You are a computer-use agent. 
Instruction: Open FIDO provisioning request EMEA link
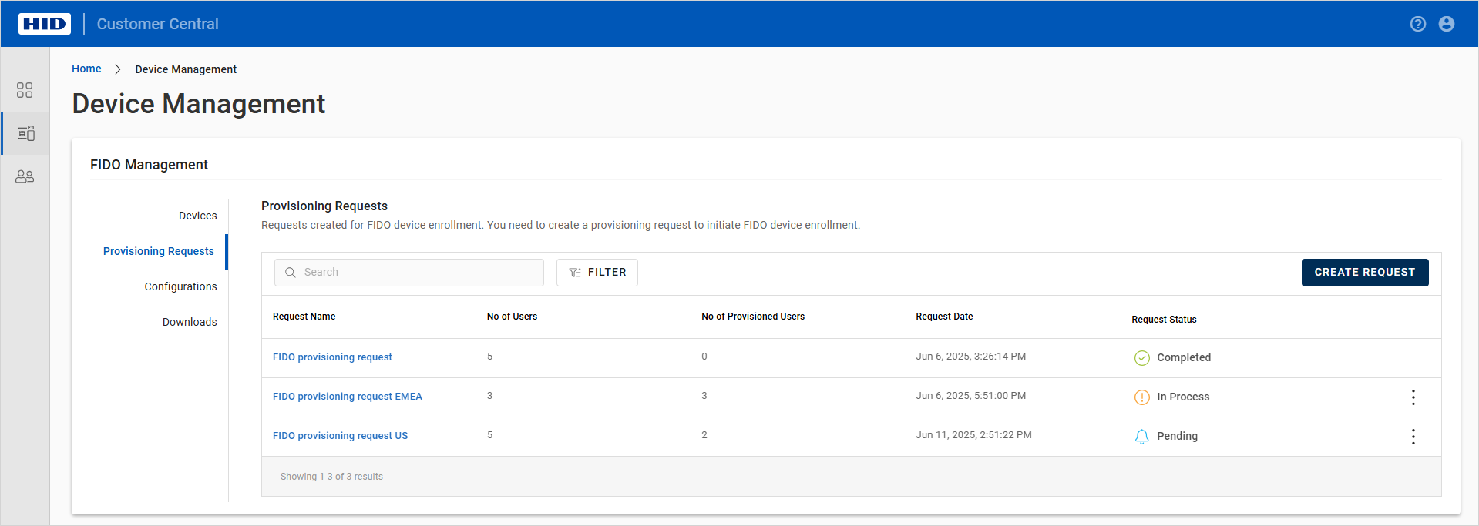coord(347,397)
